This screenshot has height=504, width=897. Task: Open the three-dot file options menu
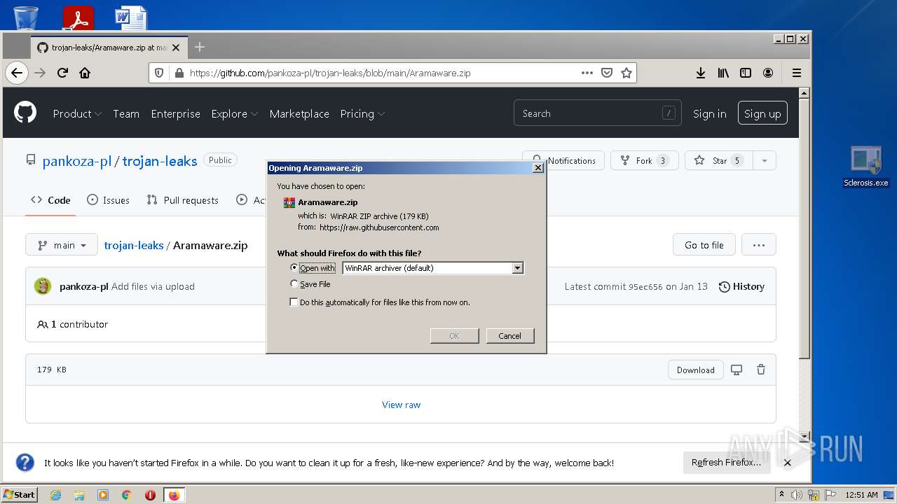click(x=759, y=245)
